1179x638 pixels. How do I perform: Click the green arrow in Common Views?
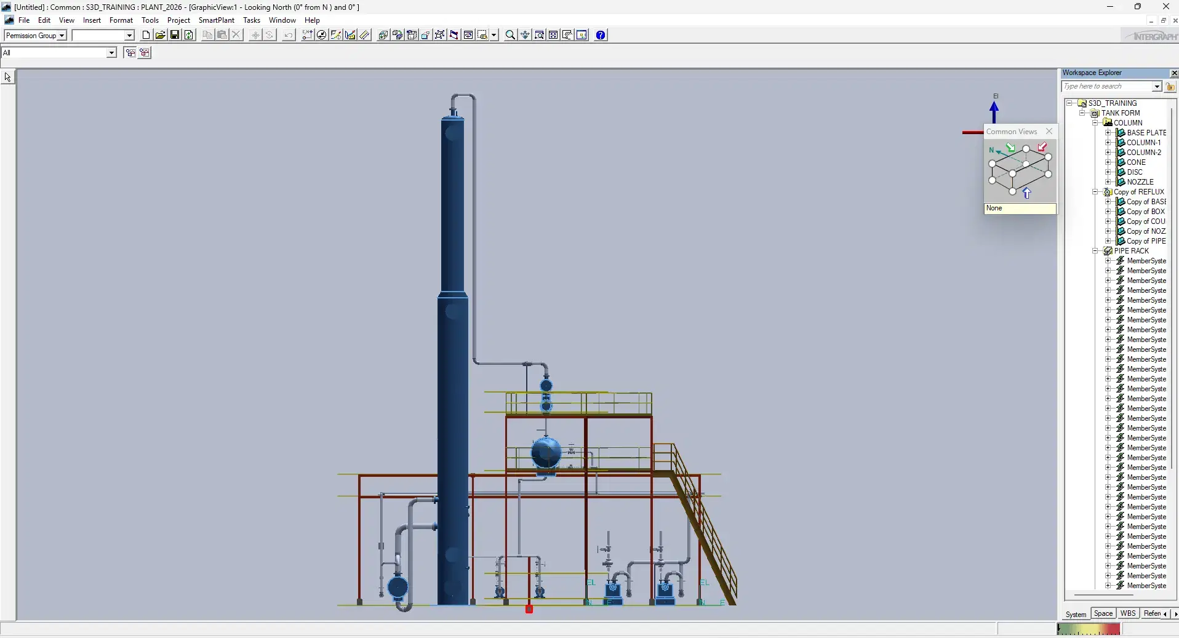(1010, 148)
